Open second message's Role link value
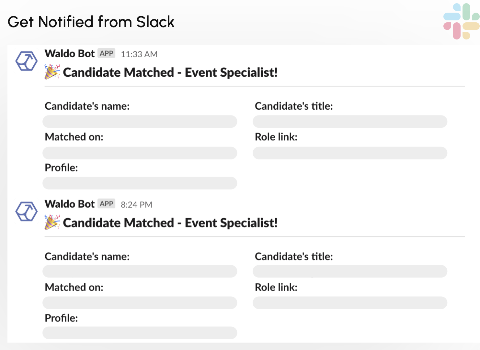 point(350,303)
